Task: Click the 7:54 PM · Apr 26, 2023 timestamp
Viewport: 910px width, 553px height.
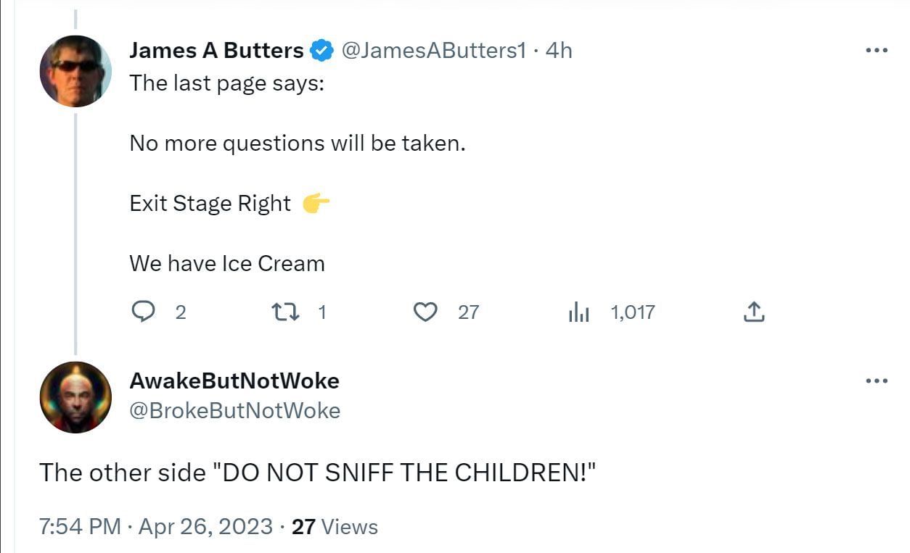Action: (156, 526)
